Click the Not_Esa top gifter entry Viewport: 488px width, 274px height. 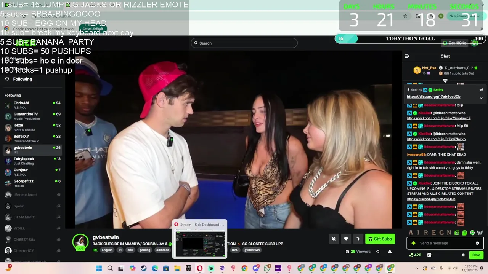coord(425,70)
